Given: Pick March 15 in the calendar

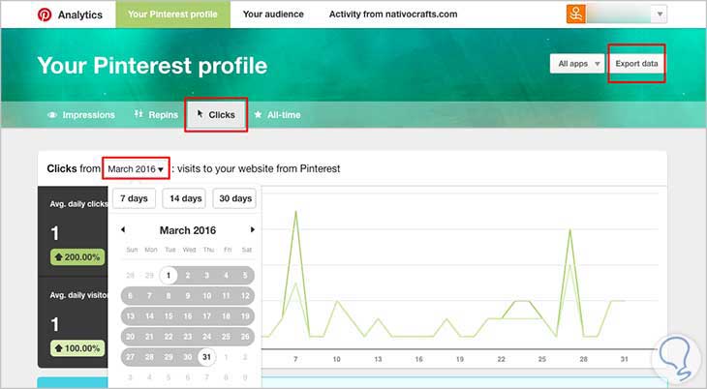Looking at the screenshot, I should (169, 316).
